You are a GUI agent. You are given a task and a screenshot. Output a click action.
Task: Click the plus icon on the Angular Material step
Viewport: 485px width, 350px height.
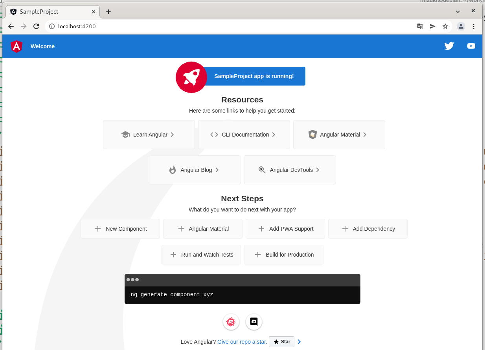181,229
